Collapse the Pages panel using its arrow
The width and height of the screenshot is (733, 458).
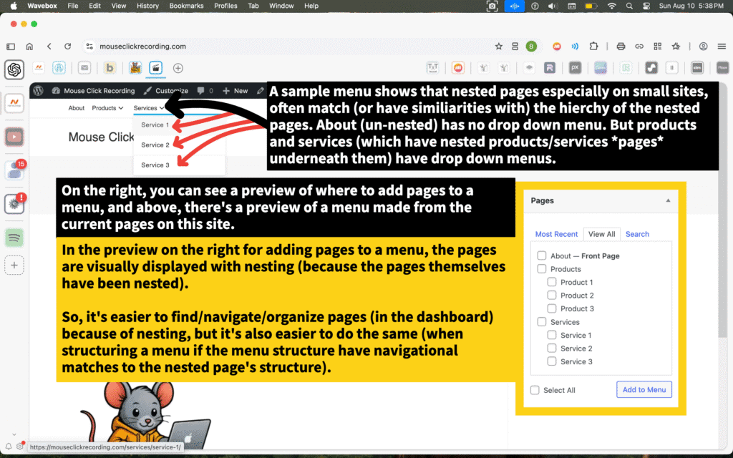pos(668,201)
